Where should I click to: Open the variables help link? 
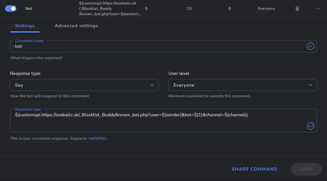97,138
